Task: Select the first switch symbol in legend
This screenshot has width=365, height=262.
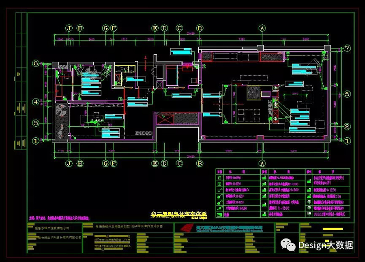Action: [219, 178]
